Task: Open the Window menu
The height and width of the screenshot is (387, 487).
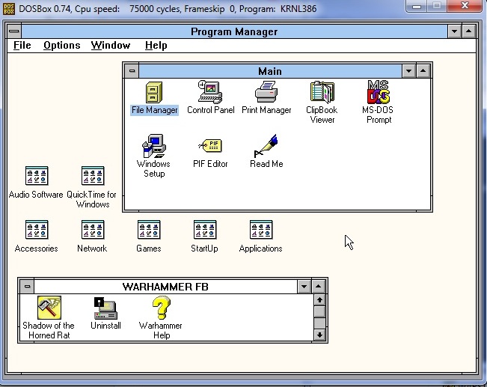Action: [111, 46]
